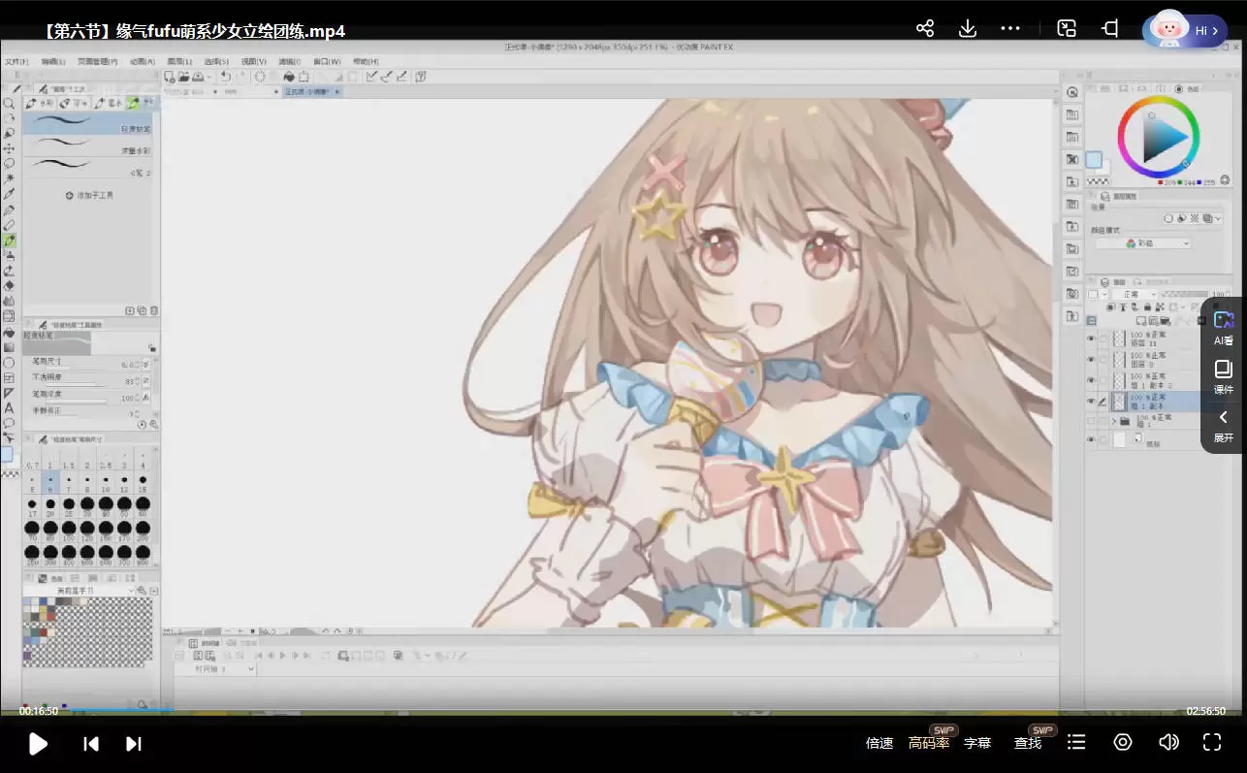Expand the 组 1 folder layer arrow
1247x773 pixels.
(1113, 421)
